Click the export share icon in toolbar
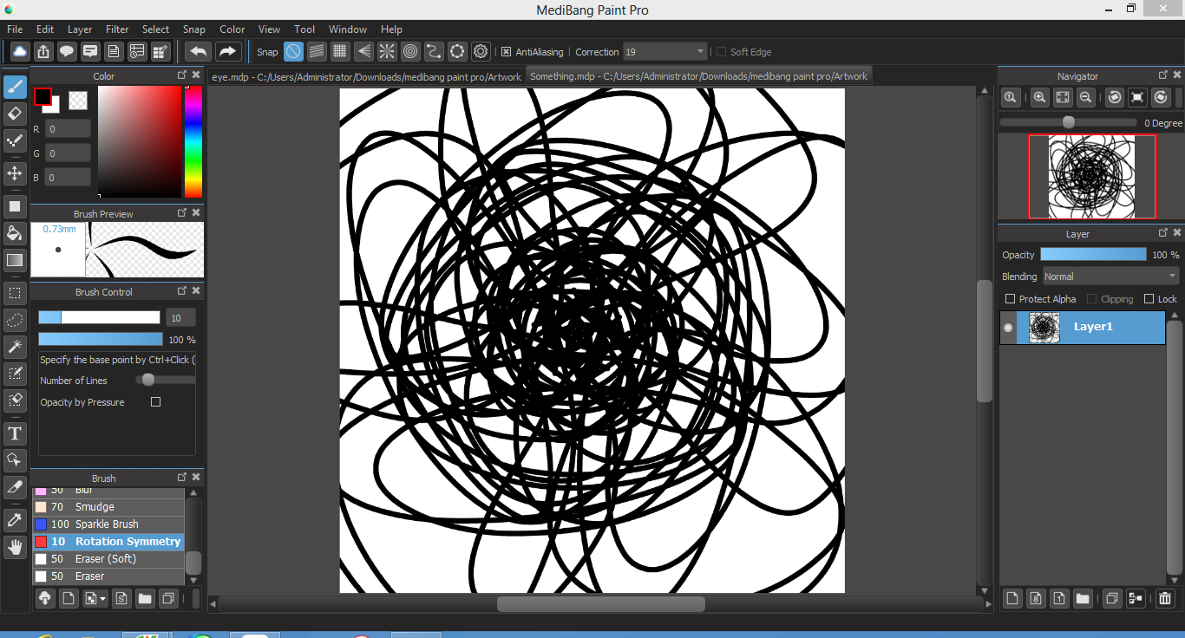The height and width of the screenshot is (638, 1185). [x=43, y=52]
